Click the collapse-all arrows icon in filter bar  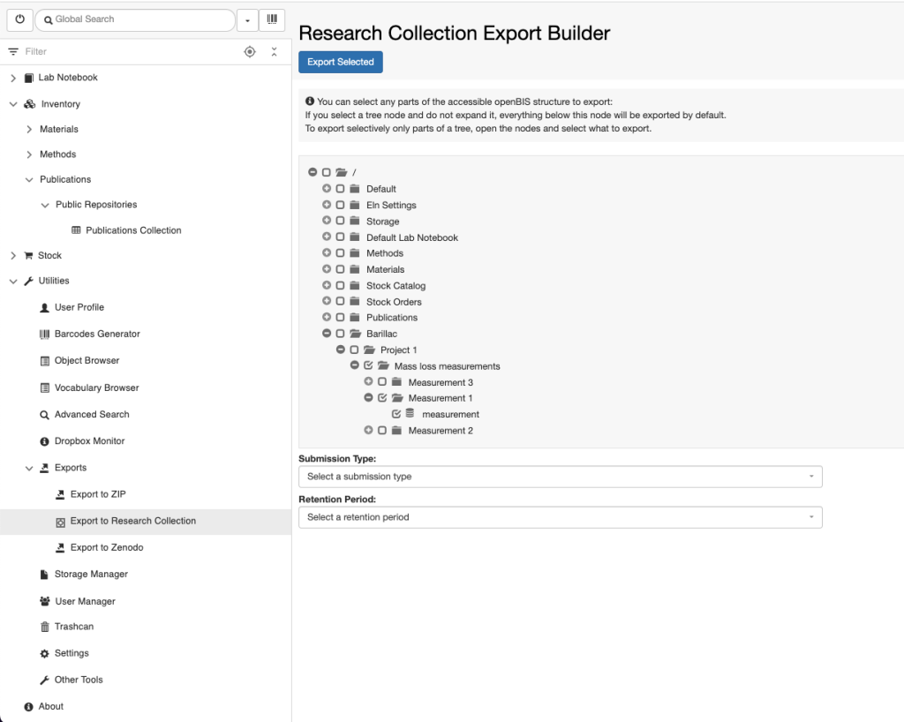coord(274,52)
